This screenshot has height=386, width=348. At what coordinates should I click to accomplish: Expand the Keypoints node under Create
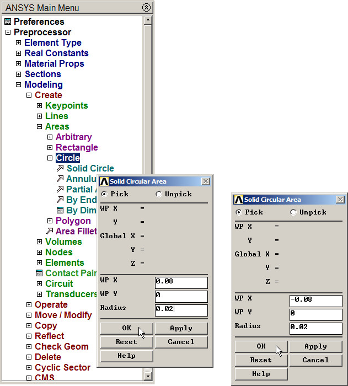tap(39, 106)
